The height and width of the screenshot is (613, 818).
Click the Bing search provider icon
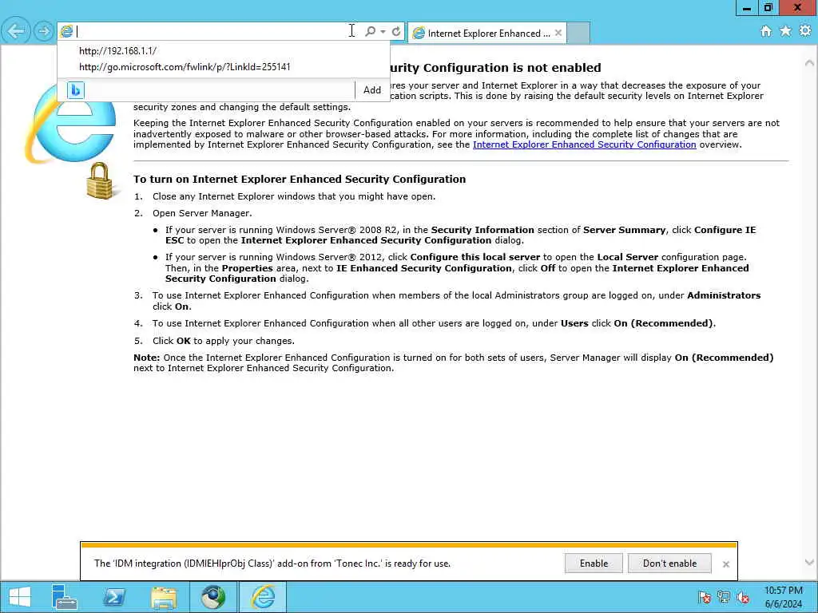point(76,90)
